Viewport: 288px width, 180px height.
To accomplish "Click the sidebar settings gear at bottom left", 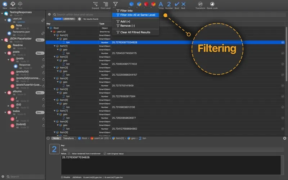I will (3, 176).
